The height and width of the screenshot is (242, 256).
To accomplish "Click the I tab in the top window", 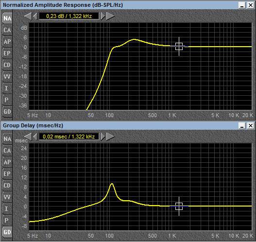I will [7, 88].
